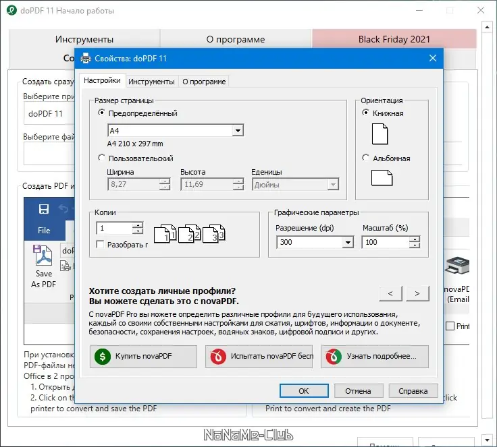Screen dimensions: 497x447
Task: Increase Ширина value with up arrow
Action: (x=165, y=181)
